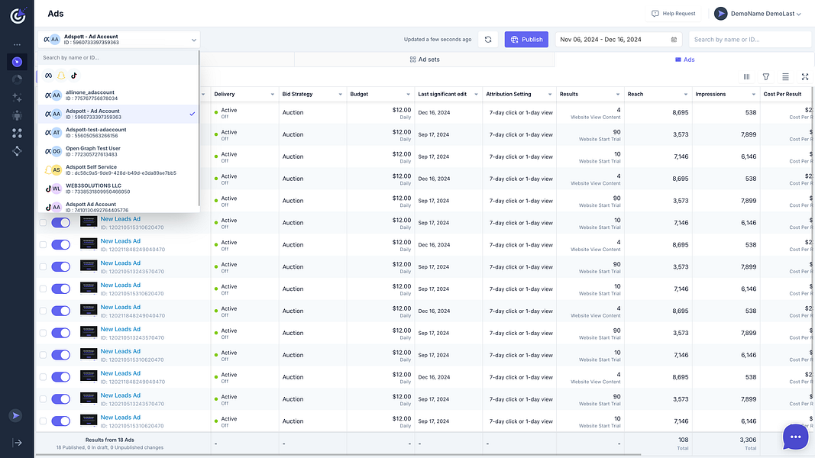
Task: Click the DemoName DemoLast profile avatar
Action: (x=720, y=14)
